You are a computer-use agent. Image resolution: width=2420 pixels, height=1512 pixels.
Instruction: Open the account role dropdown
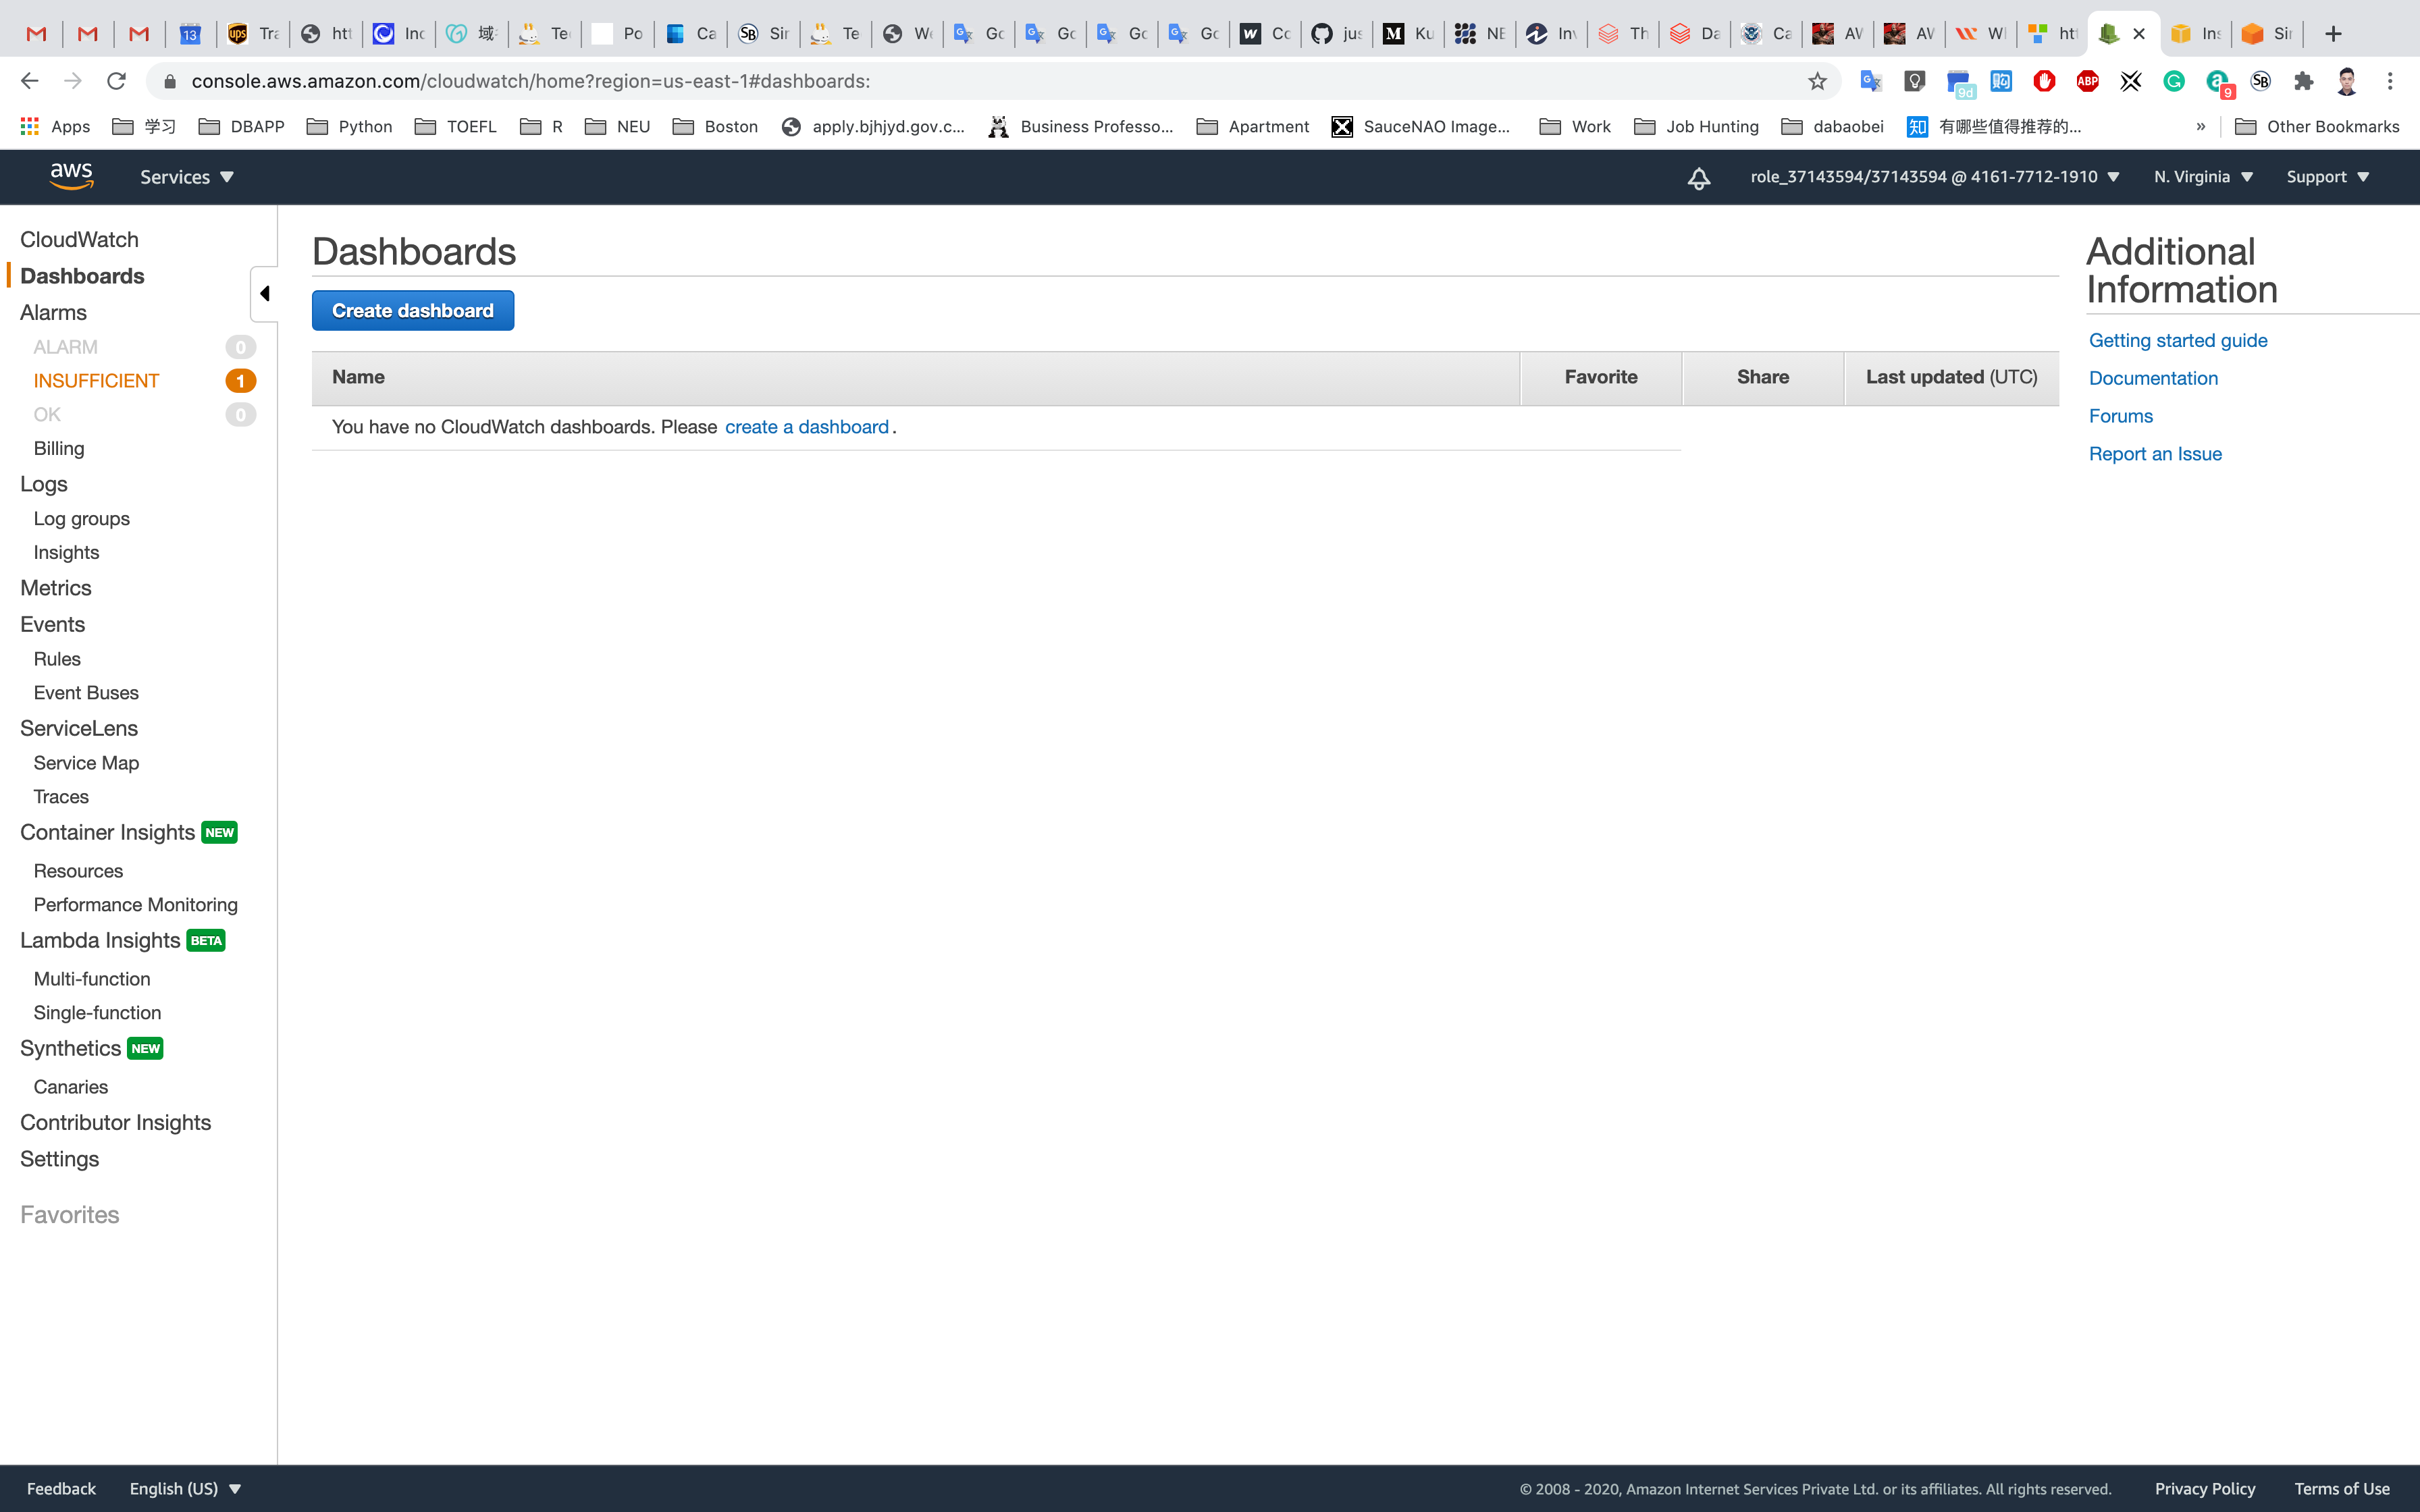1934,177
